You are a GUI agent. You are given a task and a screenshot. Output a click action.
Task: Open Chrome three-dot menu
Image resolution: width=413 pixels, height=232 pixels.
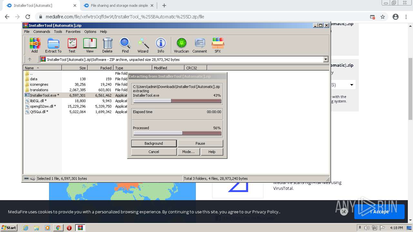(406, 17)
